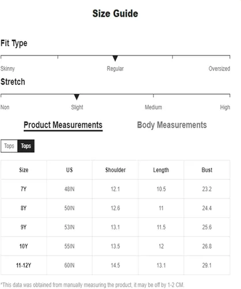This screenshot has height=289, width=241.
Task: Select the dark highlighted Tops toggle
Action: [26, 146]
